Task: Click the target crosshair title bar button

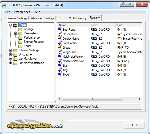Action: click(123, 4)
